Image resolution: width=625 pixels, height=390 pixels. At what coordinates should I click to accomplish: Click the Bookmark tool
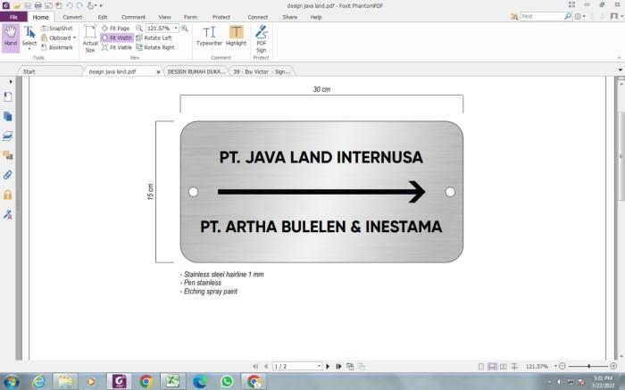click(x=56, y=47)
